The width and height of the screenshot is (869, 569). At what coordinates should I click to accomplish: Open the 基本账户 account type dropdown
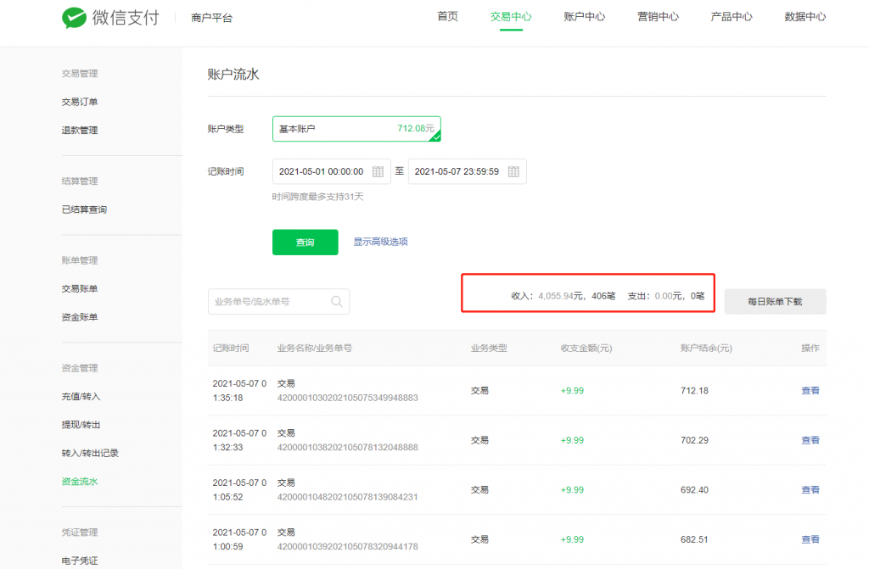tap(356, 126)
